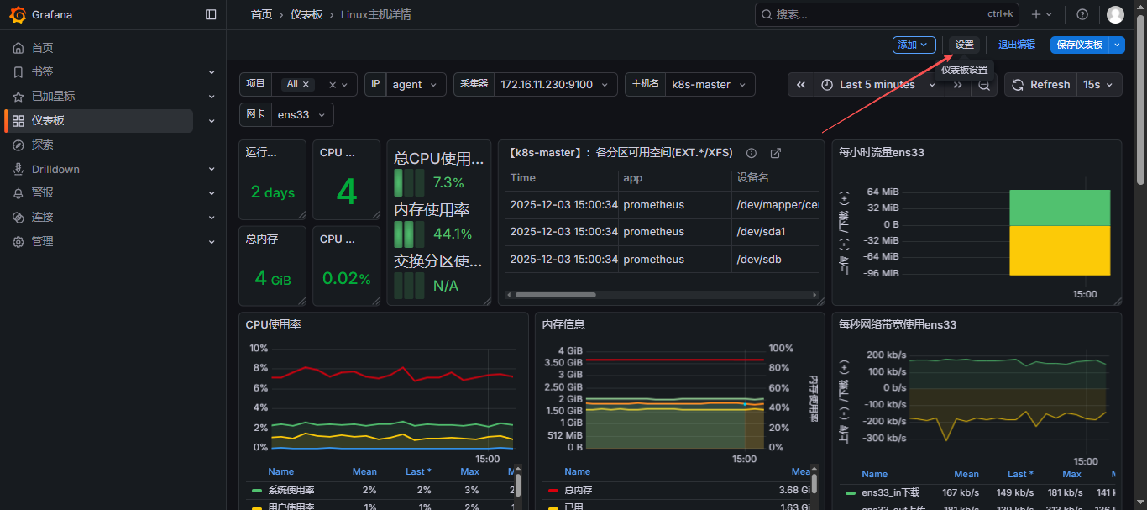Expand the 15s refresh interval dropdown
The image size is (1147, 510).
click(x=1101, y=85)
